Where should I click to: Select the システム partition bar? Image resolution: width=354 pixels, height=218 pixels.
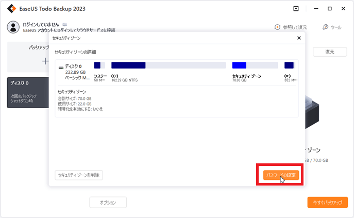[99, 65]
